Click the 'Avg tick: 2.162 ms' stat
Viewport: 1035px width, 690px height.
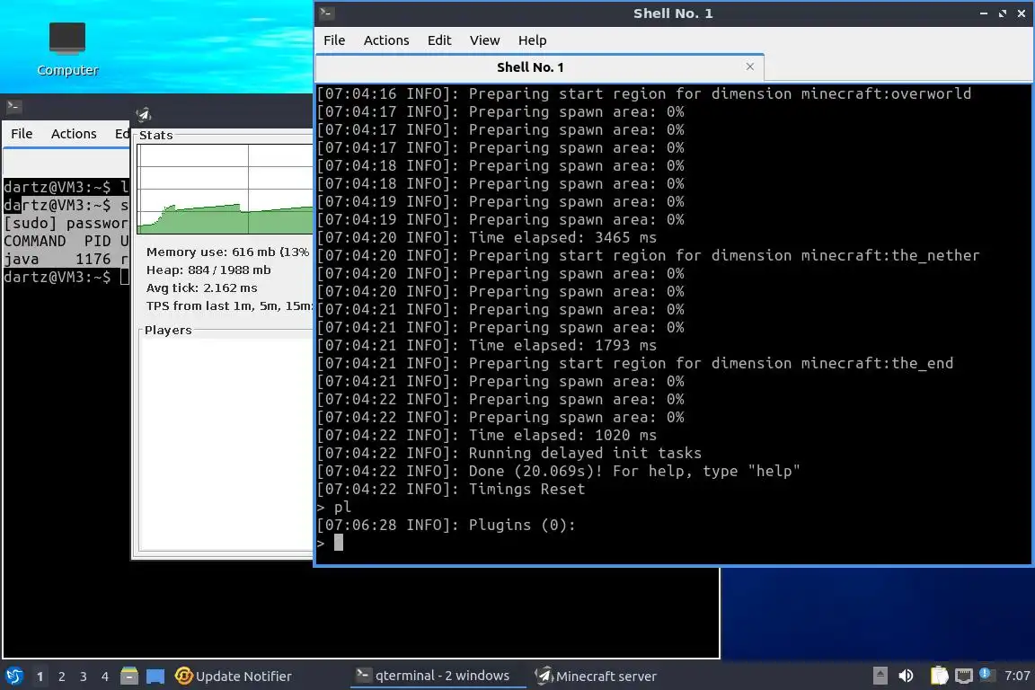(x=202, y=287)
